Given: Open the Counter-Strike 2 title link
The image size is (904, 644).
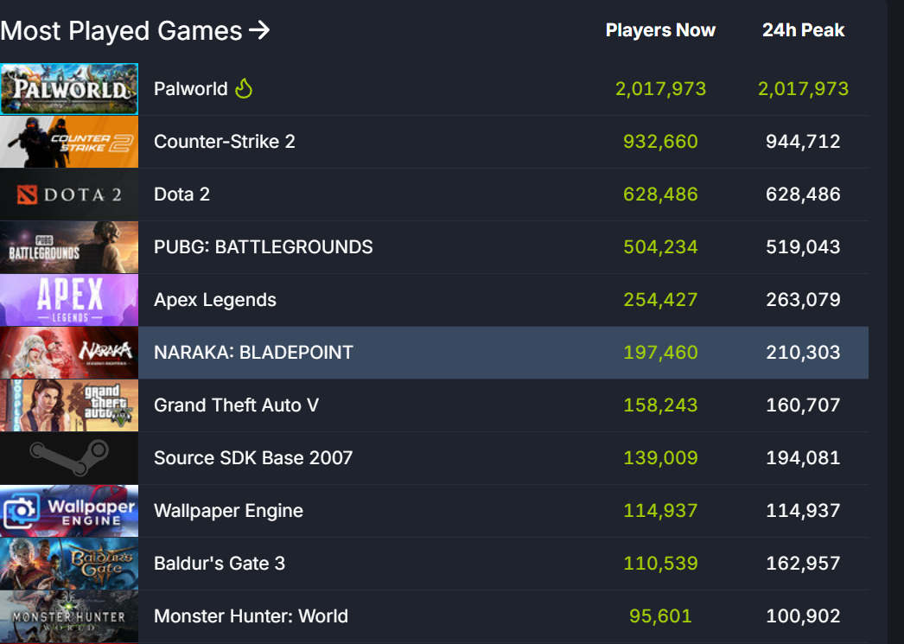Looking at the screenshot, I should (225, 141).
